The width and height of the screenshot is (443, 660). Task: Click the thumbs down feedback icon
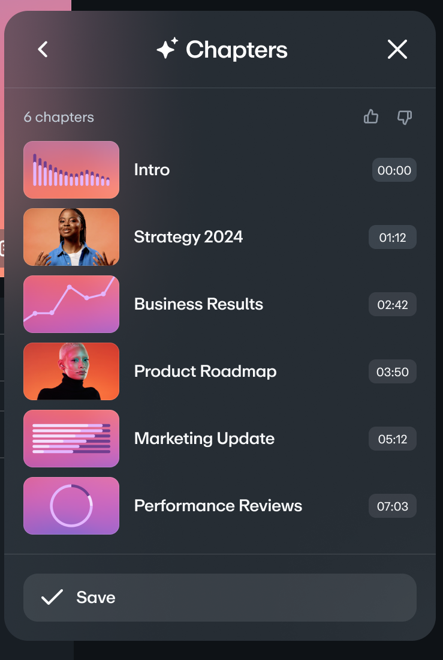[x=405, y=117]
